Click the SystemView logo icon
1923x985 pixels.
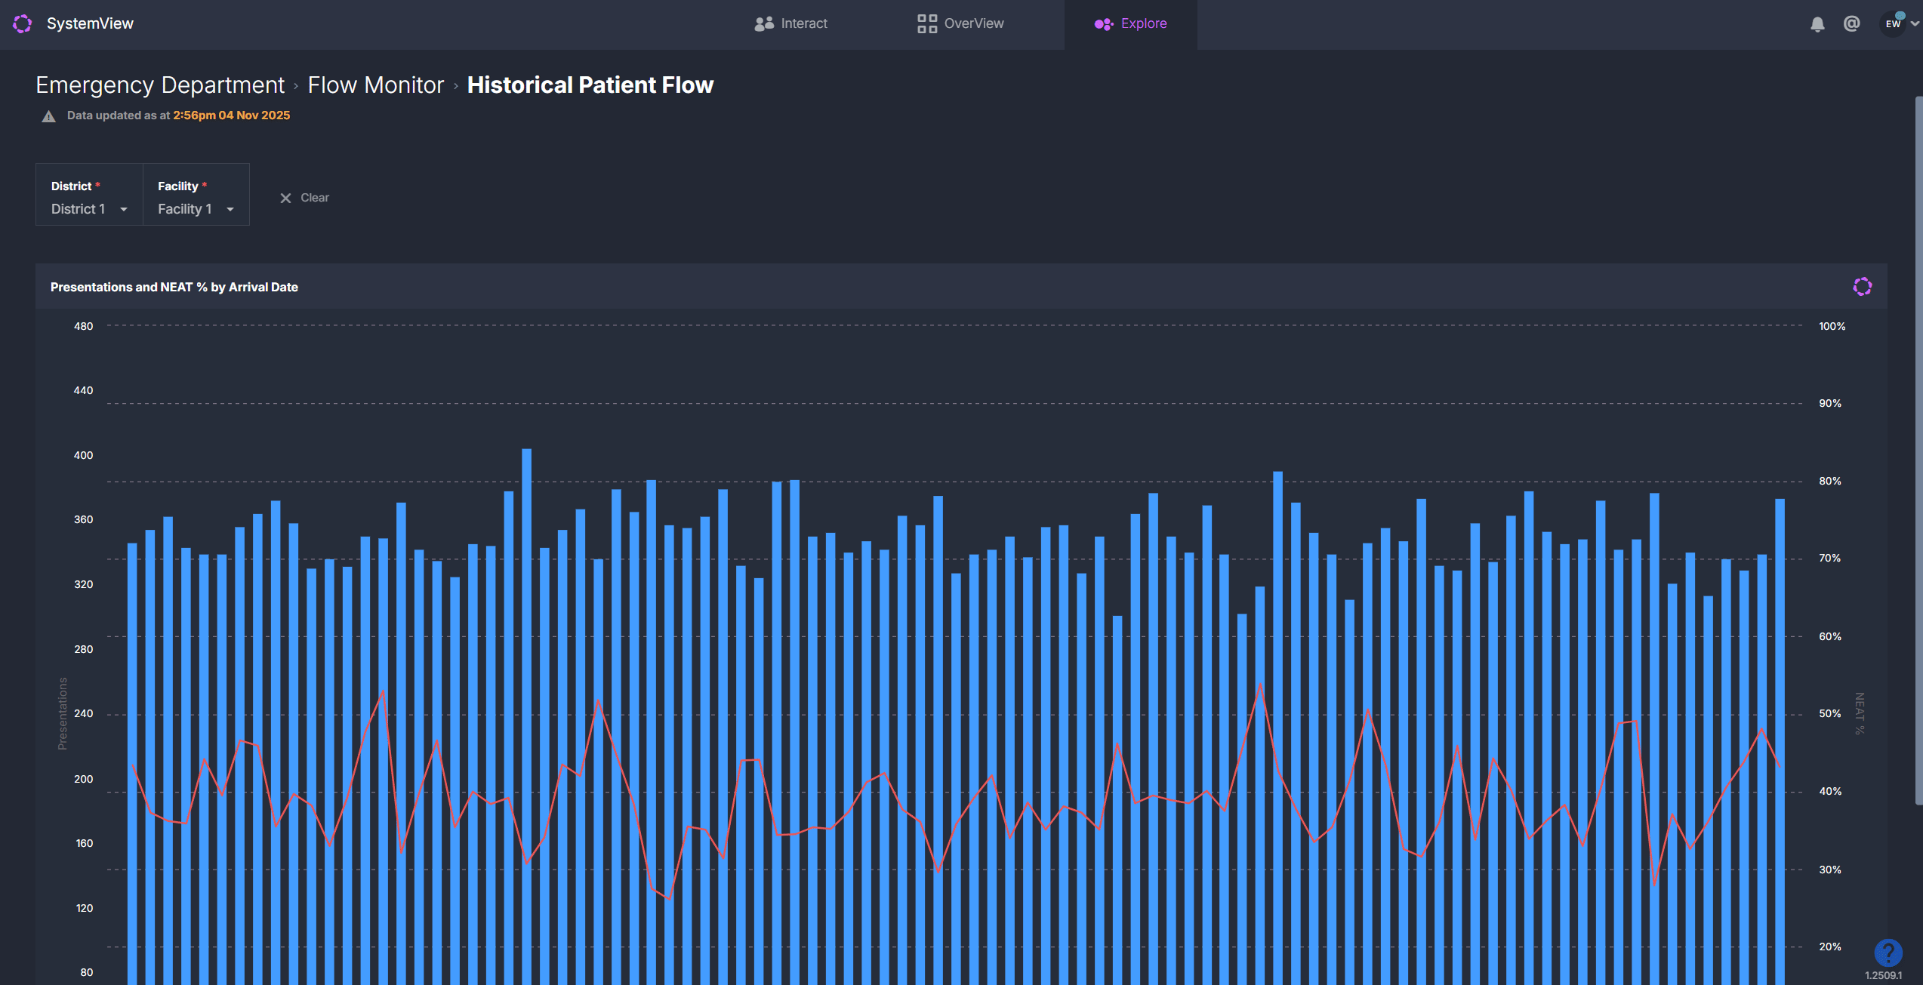click(x=23, y=24)
